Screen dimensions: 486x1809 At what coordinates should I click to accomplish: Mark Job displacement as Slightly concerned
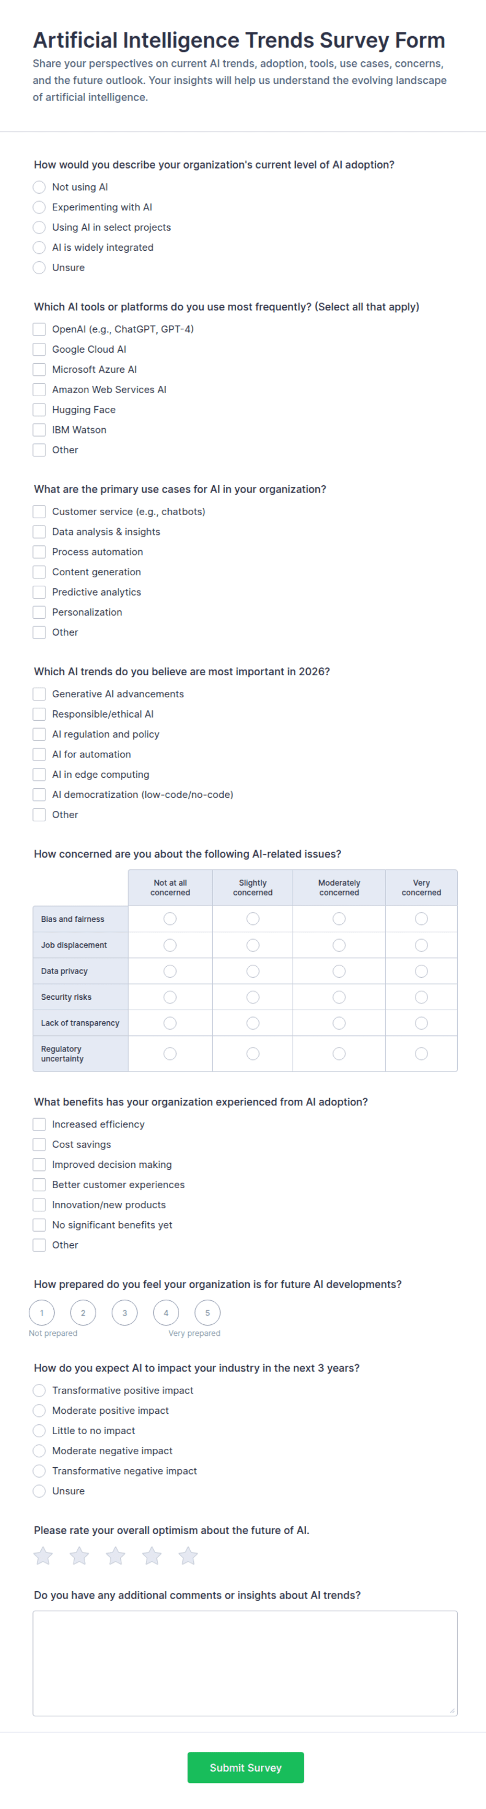tap(253, 945)
